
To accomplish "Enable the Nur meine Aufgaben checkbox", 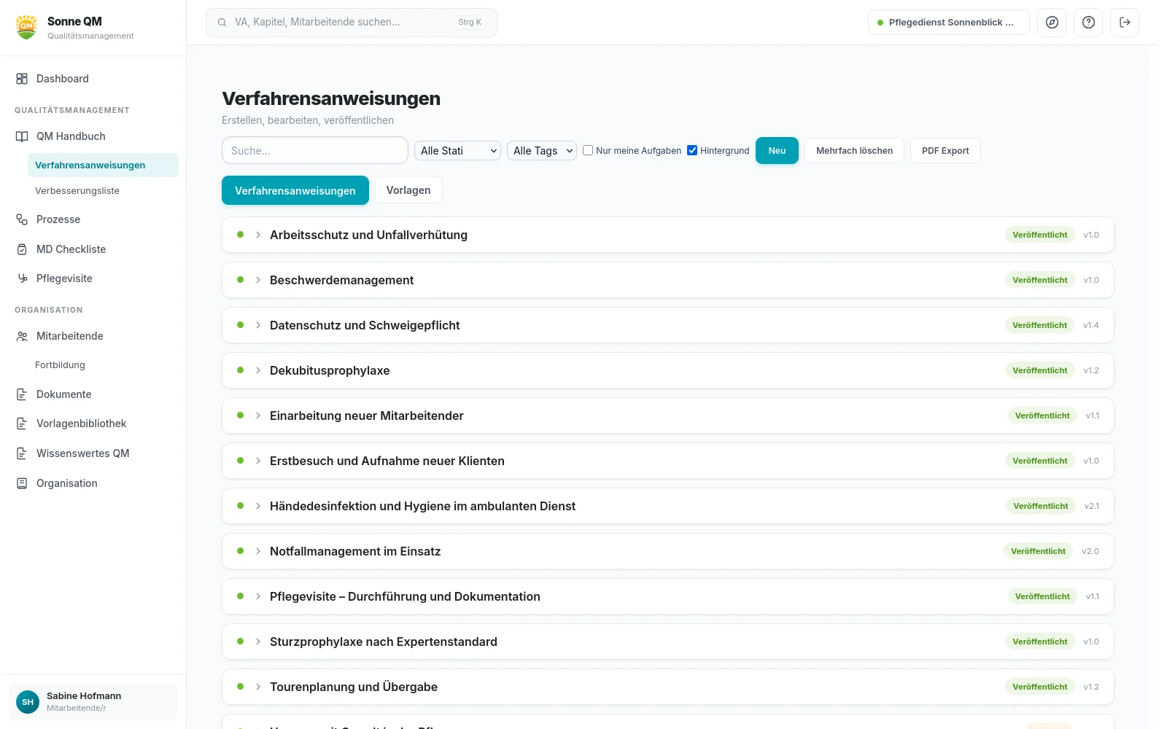I will pyautogui.click(x=588, y=150).
